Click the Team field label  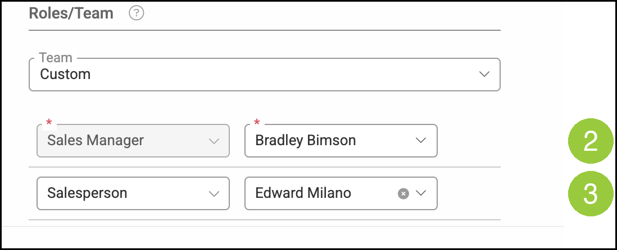pyautogui.click(x=56, y=58)
